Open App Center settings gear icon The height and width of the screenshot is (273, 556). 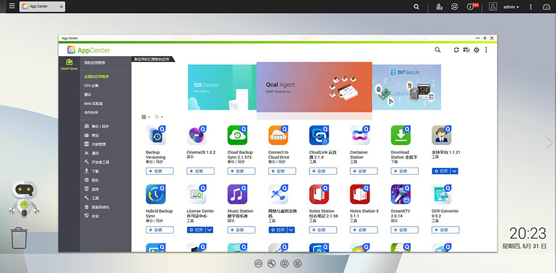point(476,50)
